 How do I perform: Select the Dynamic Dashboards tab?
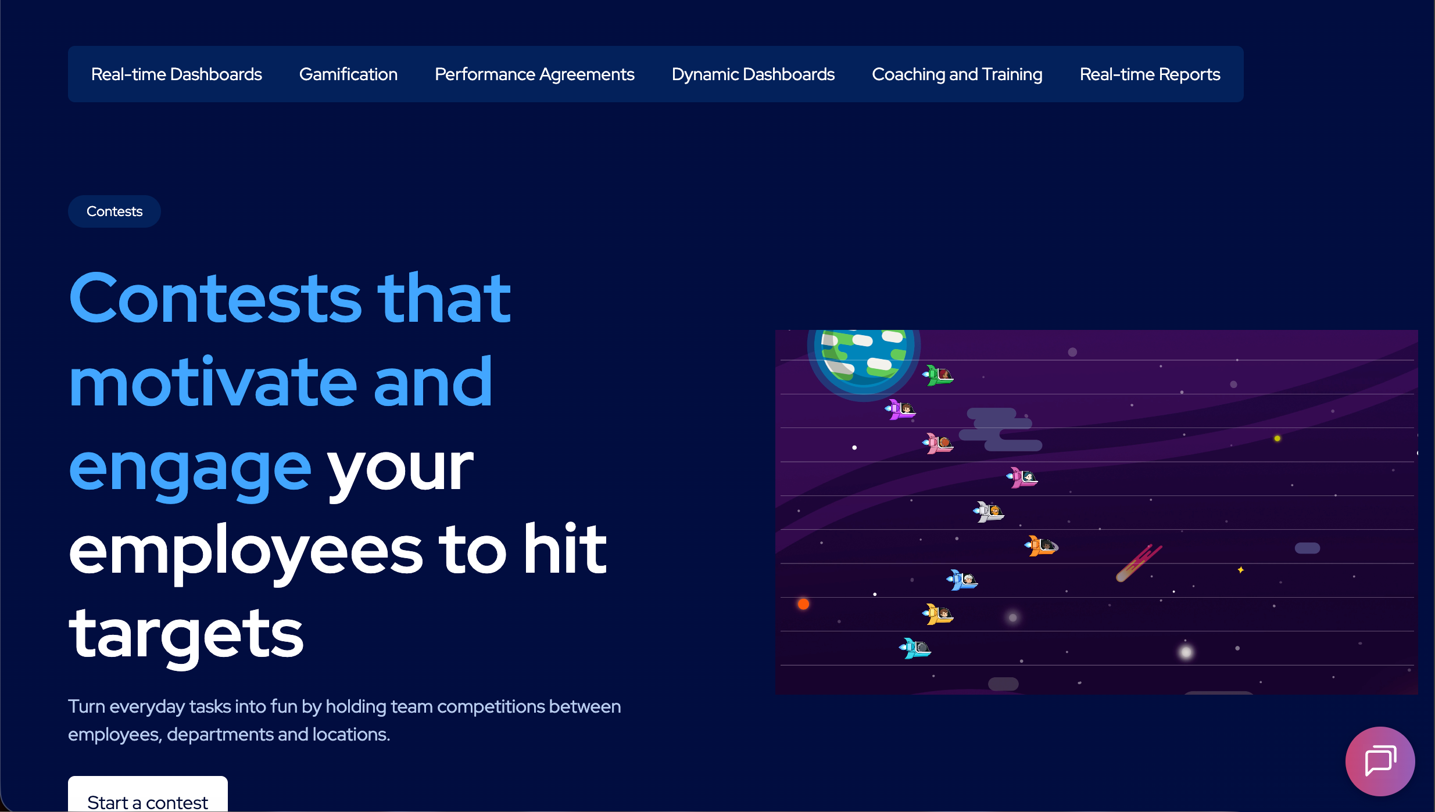tap(753, 74)
